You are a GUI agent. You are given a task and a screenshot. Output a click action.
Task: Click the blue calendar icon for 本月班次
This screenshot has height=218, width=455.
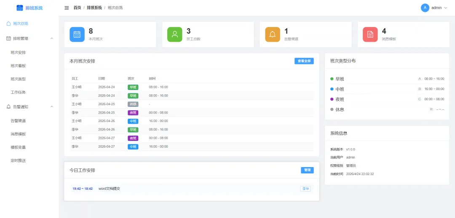(x=77, y=35)
